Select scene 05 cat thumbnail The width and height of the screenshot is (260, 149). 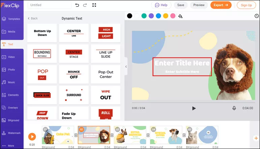(x=202, y=135)
